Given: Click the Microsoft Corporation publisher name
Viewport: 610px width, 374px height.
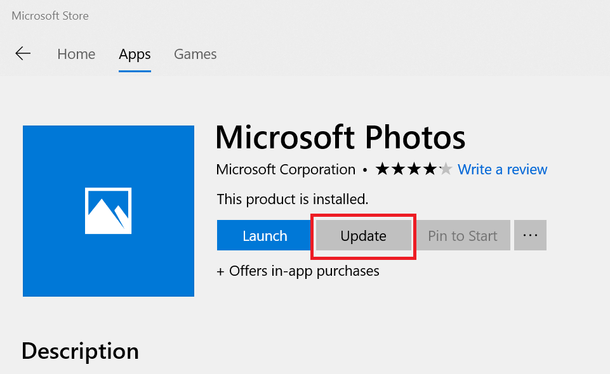Looking at the screenshot, I should 285,170.
